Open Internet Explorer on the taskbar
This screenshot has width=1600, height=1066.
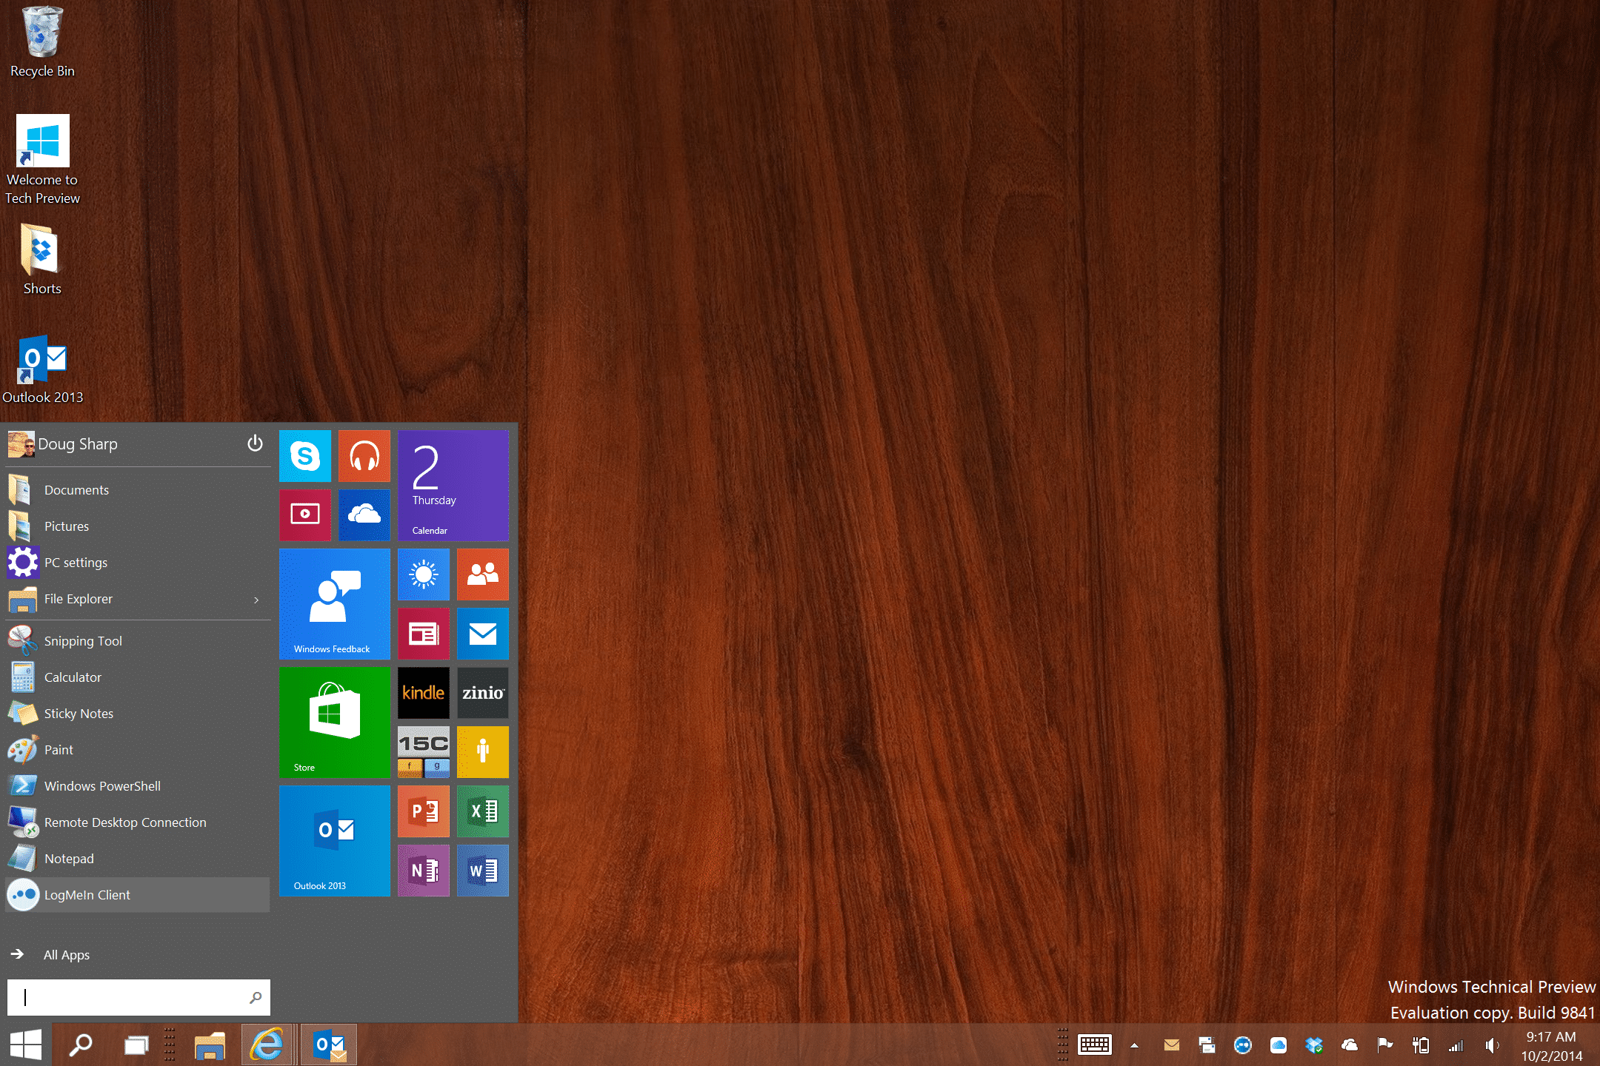coord(267,1045)
